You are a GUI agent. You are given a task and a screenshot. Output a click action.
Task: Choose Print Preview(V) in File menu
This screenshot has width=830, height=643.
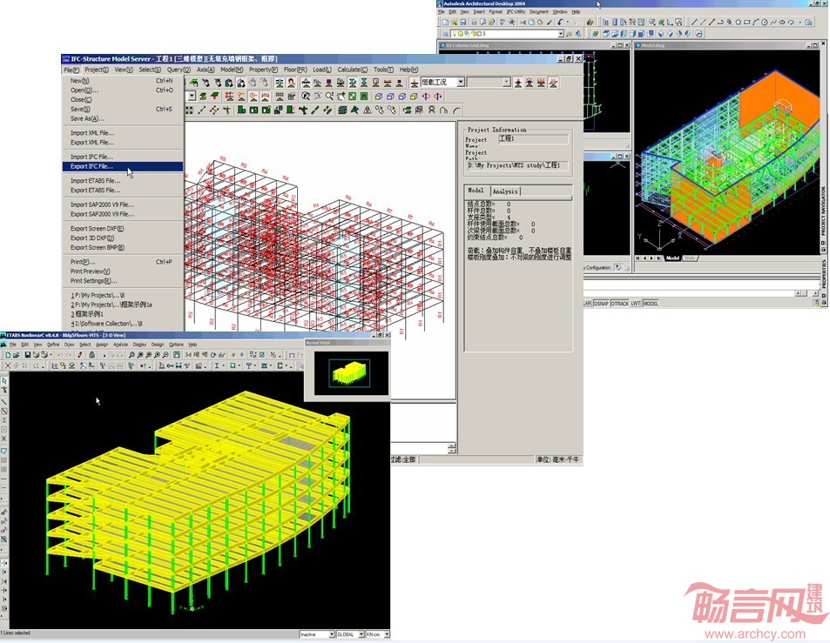click(x=123, y=271)
